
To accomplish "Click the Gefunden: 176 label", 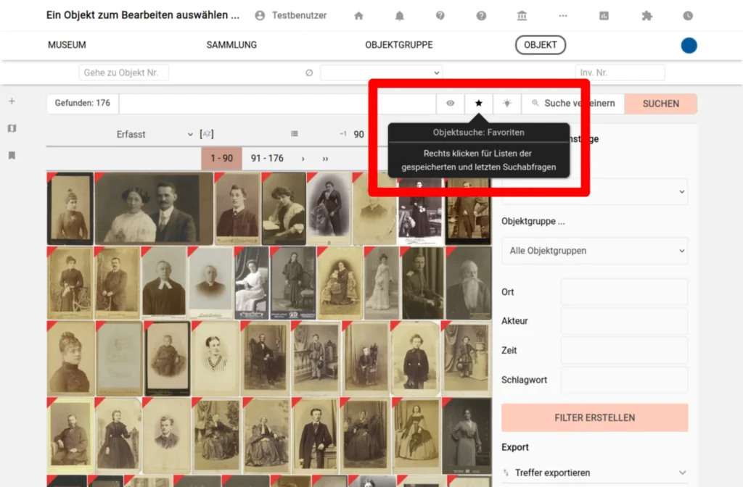I will point(83,103).
